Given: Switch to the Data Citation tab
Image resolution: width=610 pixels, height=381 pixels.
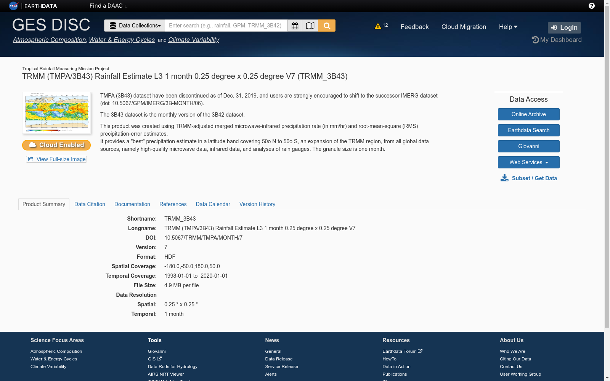Looking at the screenshot, I should pos(90,204).
